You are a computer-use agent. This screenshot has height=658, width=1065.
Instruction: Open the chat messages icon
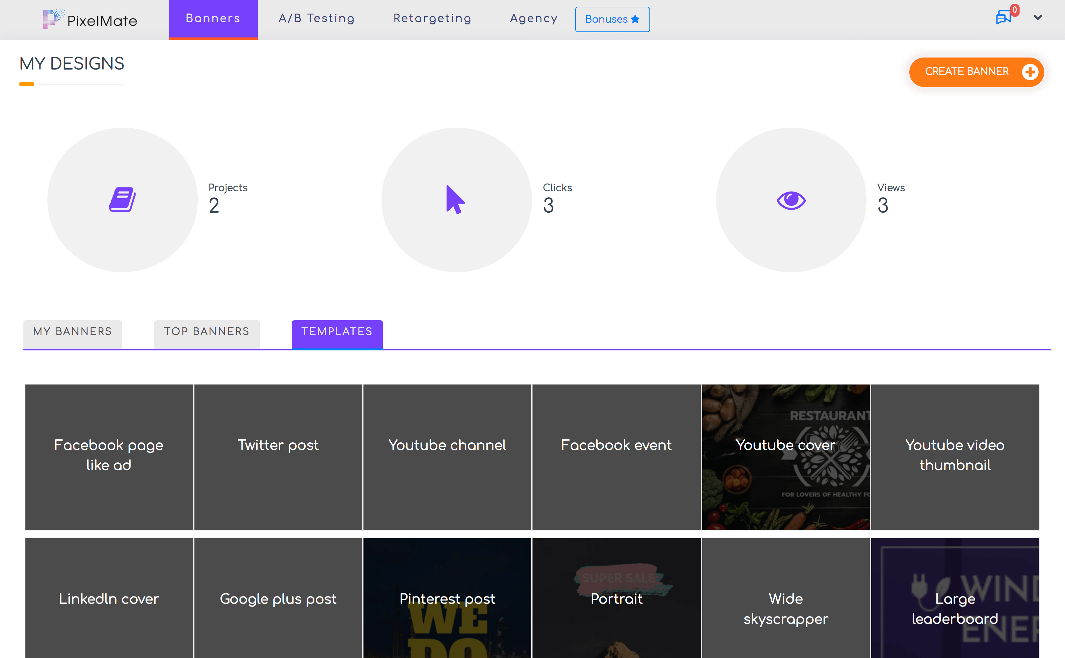coord(1003,18)
